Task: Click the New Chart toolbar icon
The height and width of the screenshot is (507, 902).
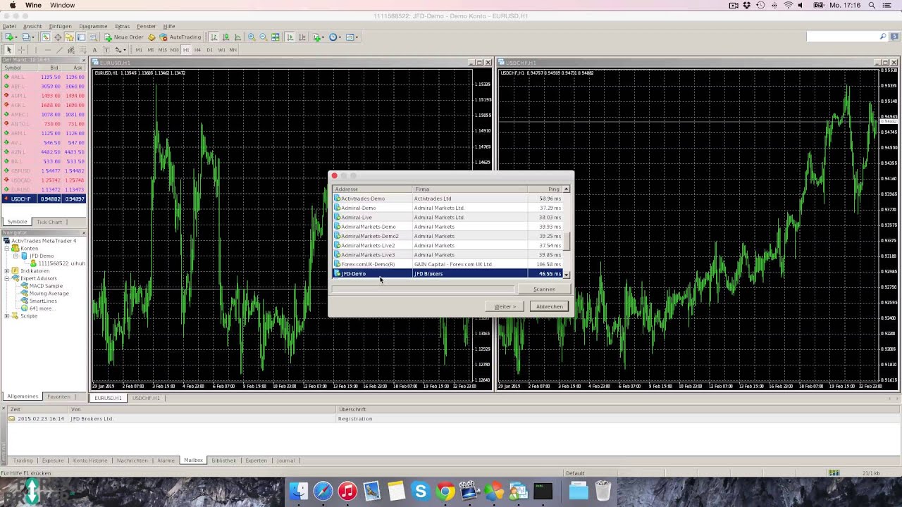Action: tap(10, 37)
